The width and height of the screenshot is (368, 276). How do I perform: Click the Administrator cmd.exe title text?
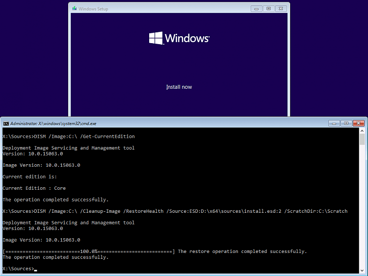click(x=53, y=124)
